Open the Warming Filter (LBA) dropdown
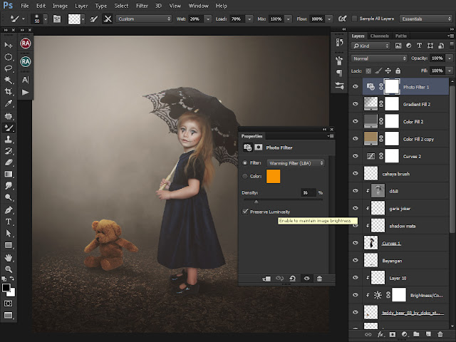 click(x=296, y=163)
